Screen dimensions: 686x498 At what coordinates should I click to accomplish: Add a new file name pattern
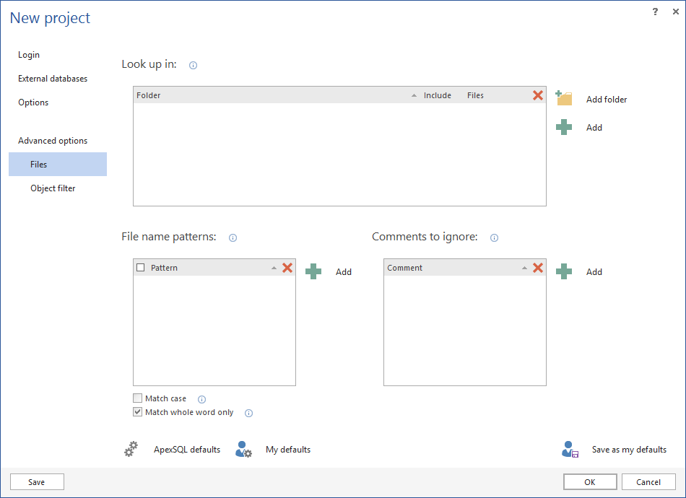313,272
